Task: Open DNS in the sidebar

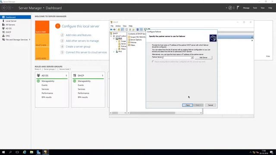Action: pyautogui.click(x=8, y=36)
